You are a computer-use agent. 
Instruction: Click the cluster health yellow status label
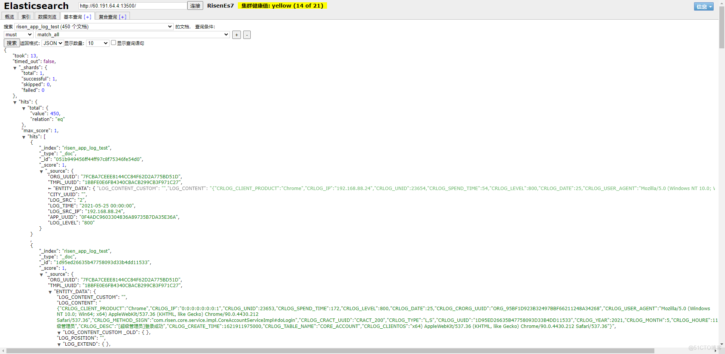[282, 6]
